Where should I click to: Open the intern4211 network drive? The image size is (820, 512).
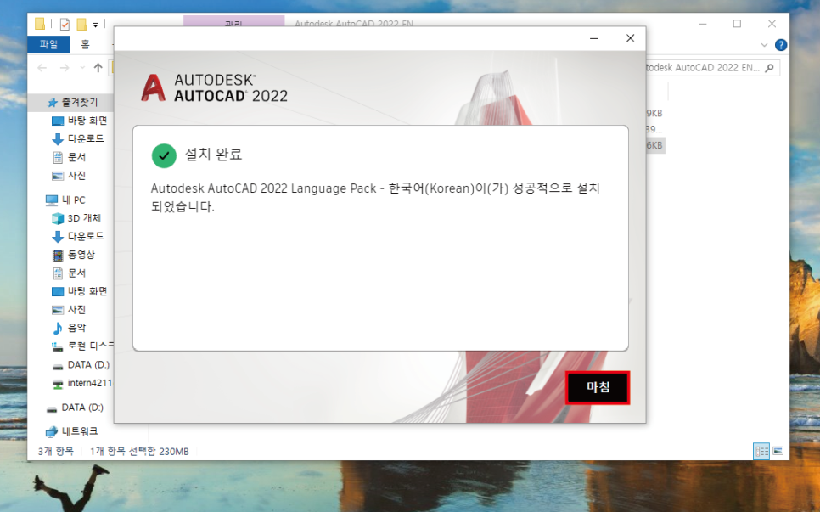[82, 383]
